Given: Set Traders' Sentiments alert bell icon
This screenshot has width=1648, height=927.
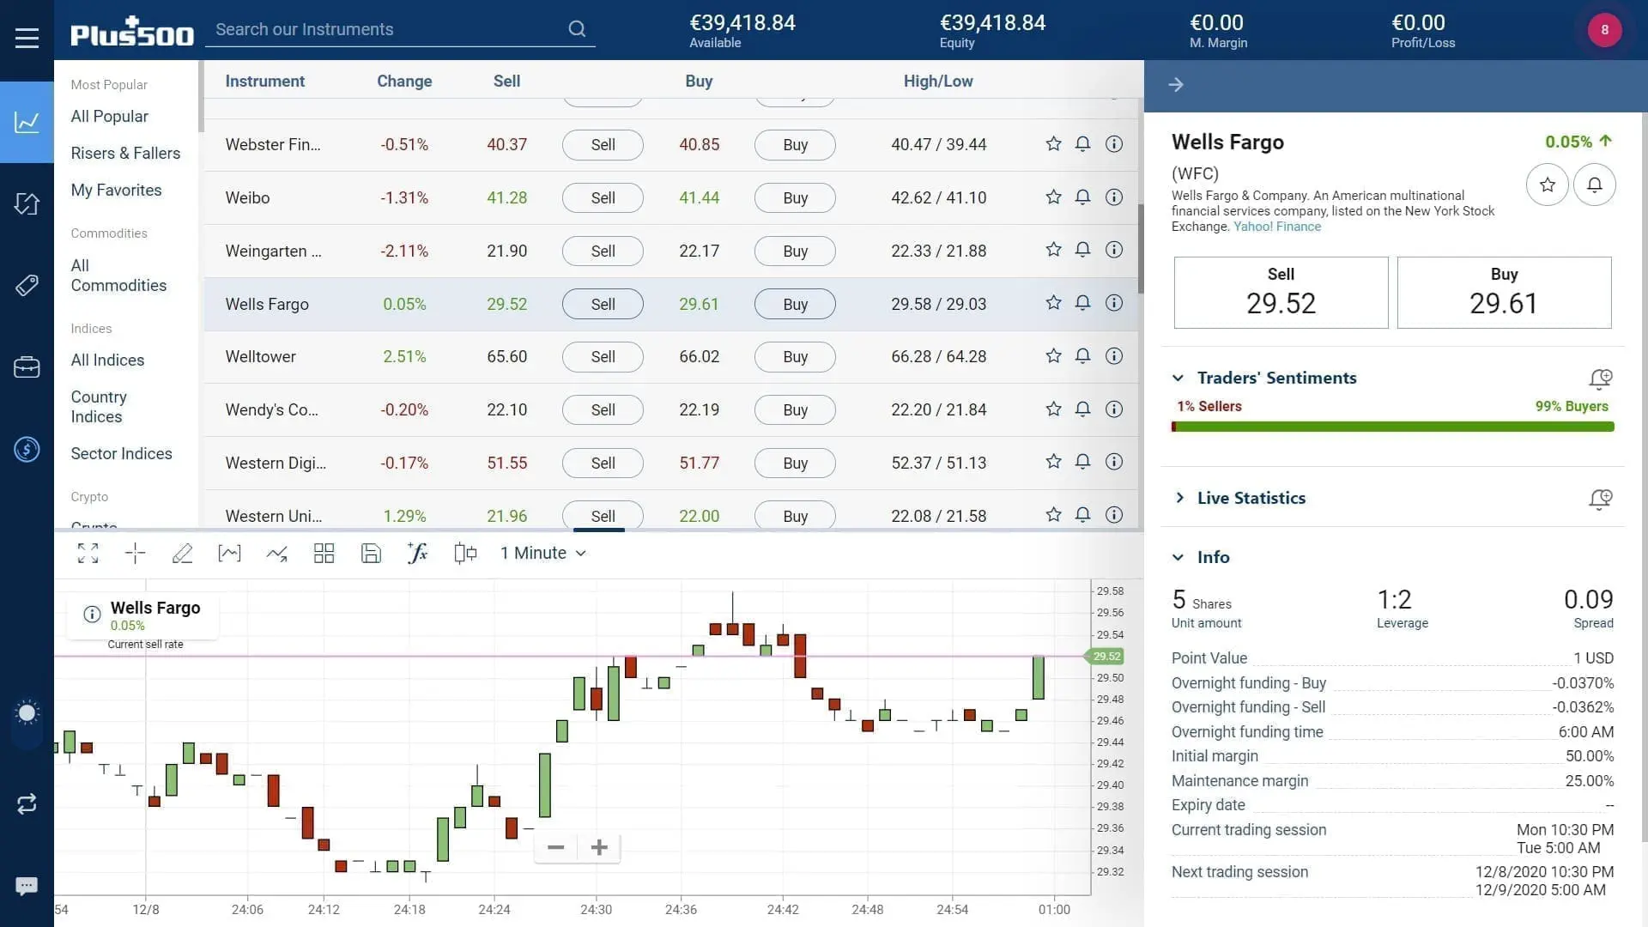Looking at the screenshot, I should coord(1600,379).
